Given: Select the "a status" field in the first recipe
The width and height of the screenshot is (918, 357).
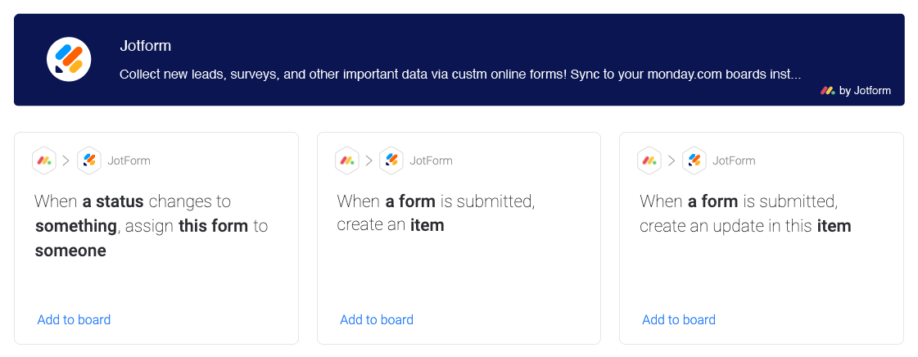Looking at the screenshot, I should pos(113,201).
